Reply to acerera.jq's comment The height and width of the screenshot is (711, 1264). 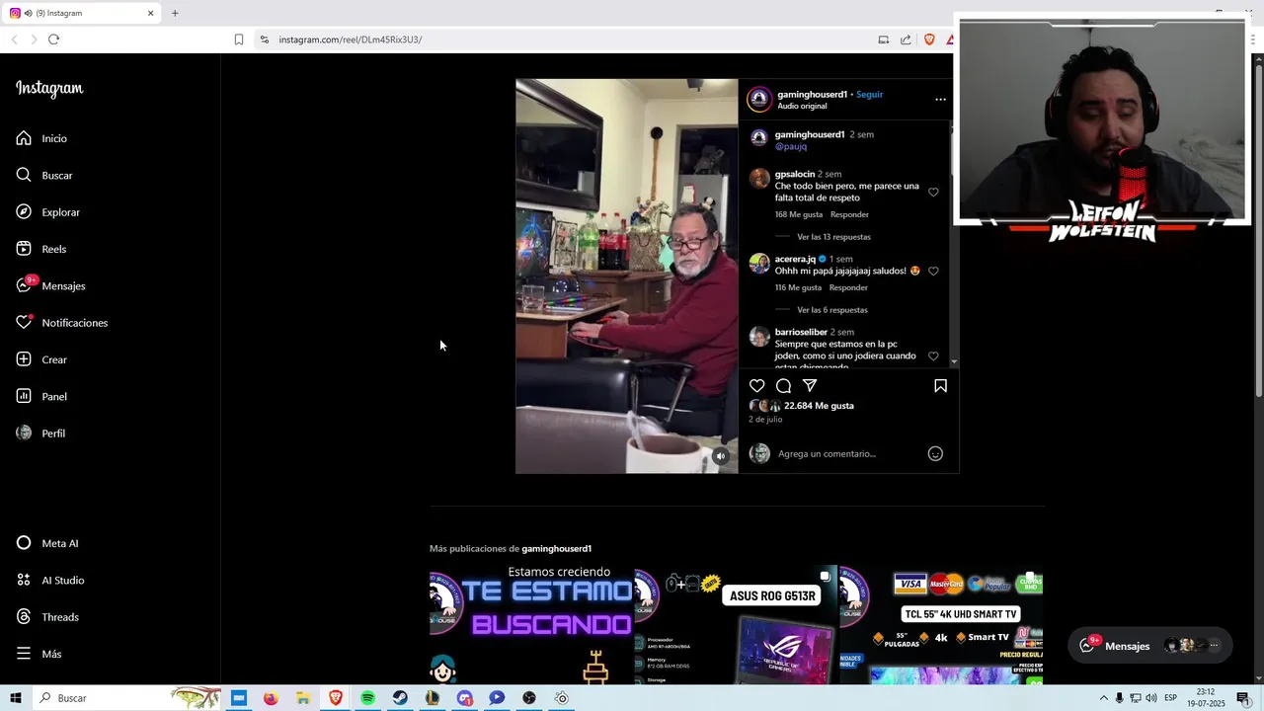(848, 287)
